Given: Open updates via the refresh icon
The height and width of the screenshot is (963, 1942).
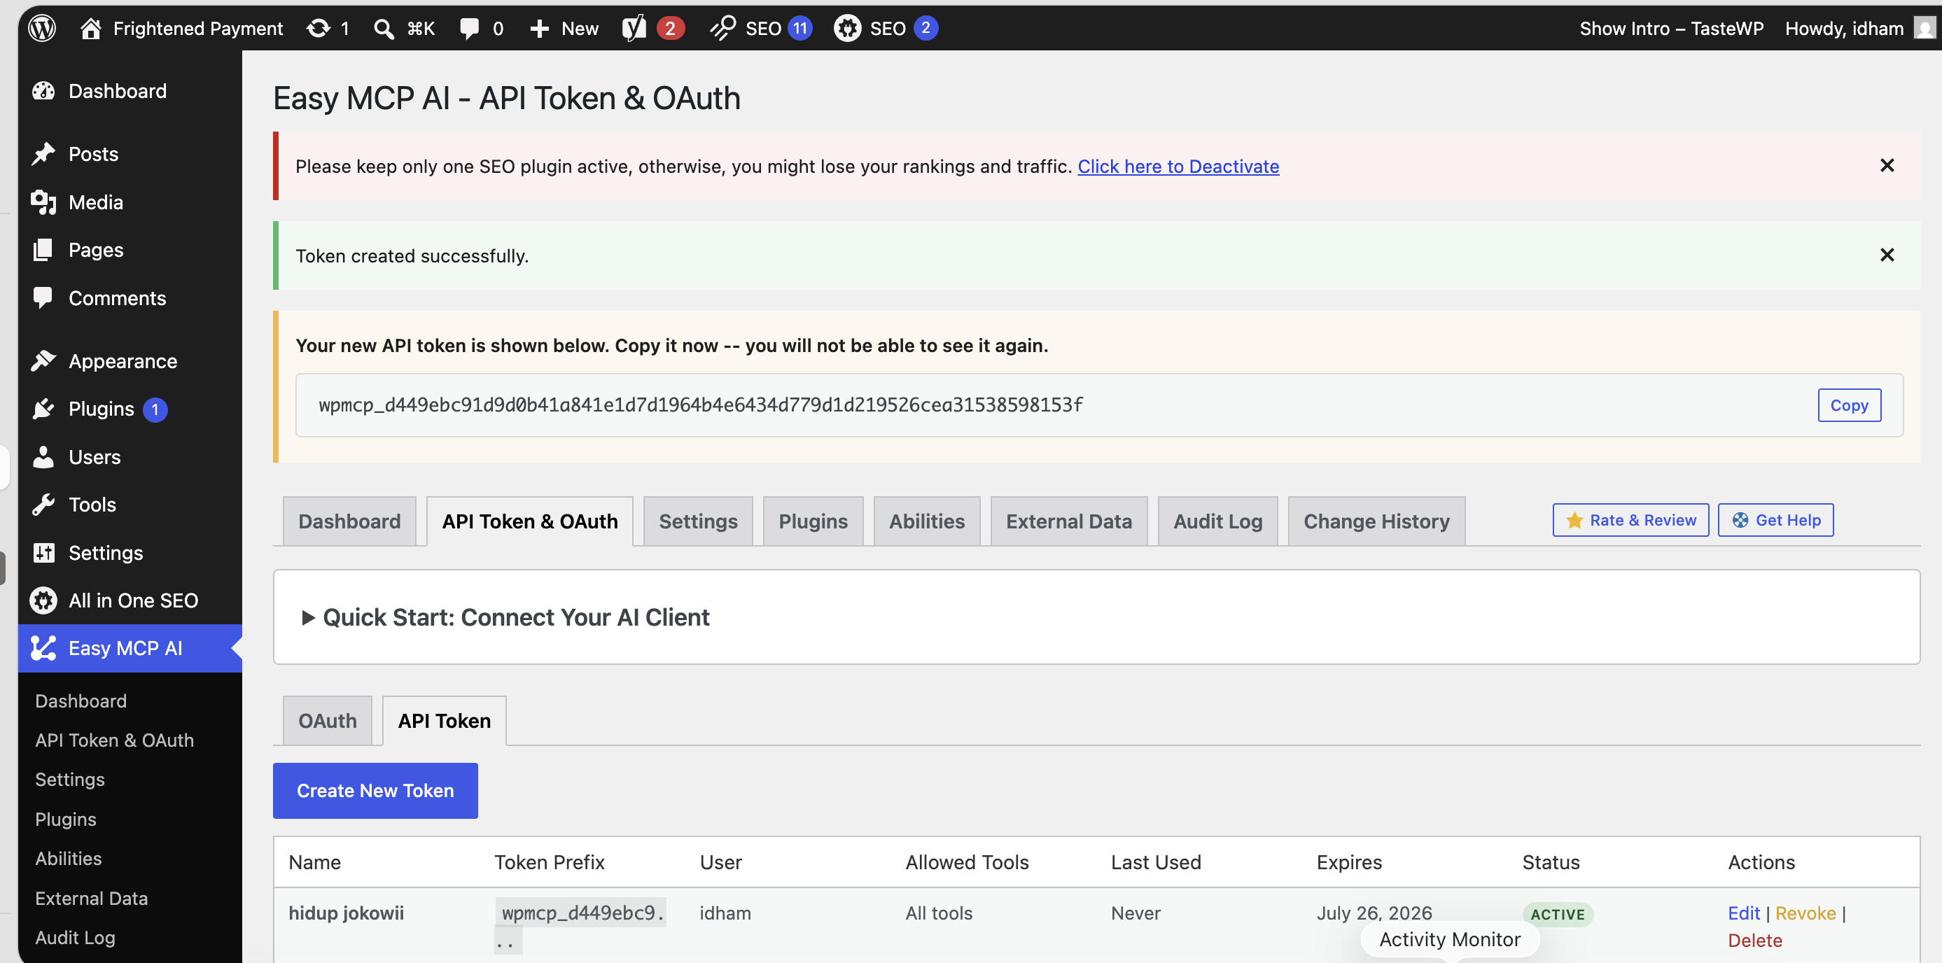Looking at the screenshot, I should click(x=318, y=28).
